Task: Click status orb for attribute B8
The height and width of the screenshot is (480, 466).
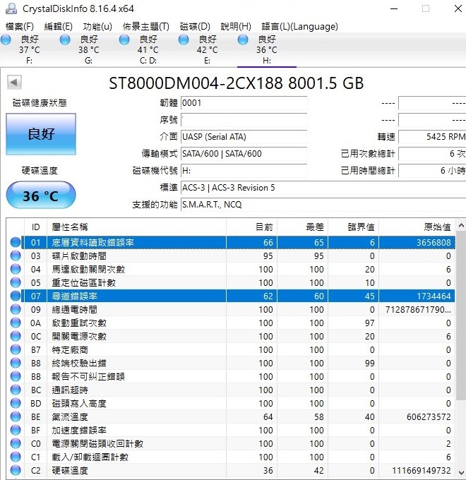Action: 16,363
